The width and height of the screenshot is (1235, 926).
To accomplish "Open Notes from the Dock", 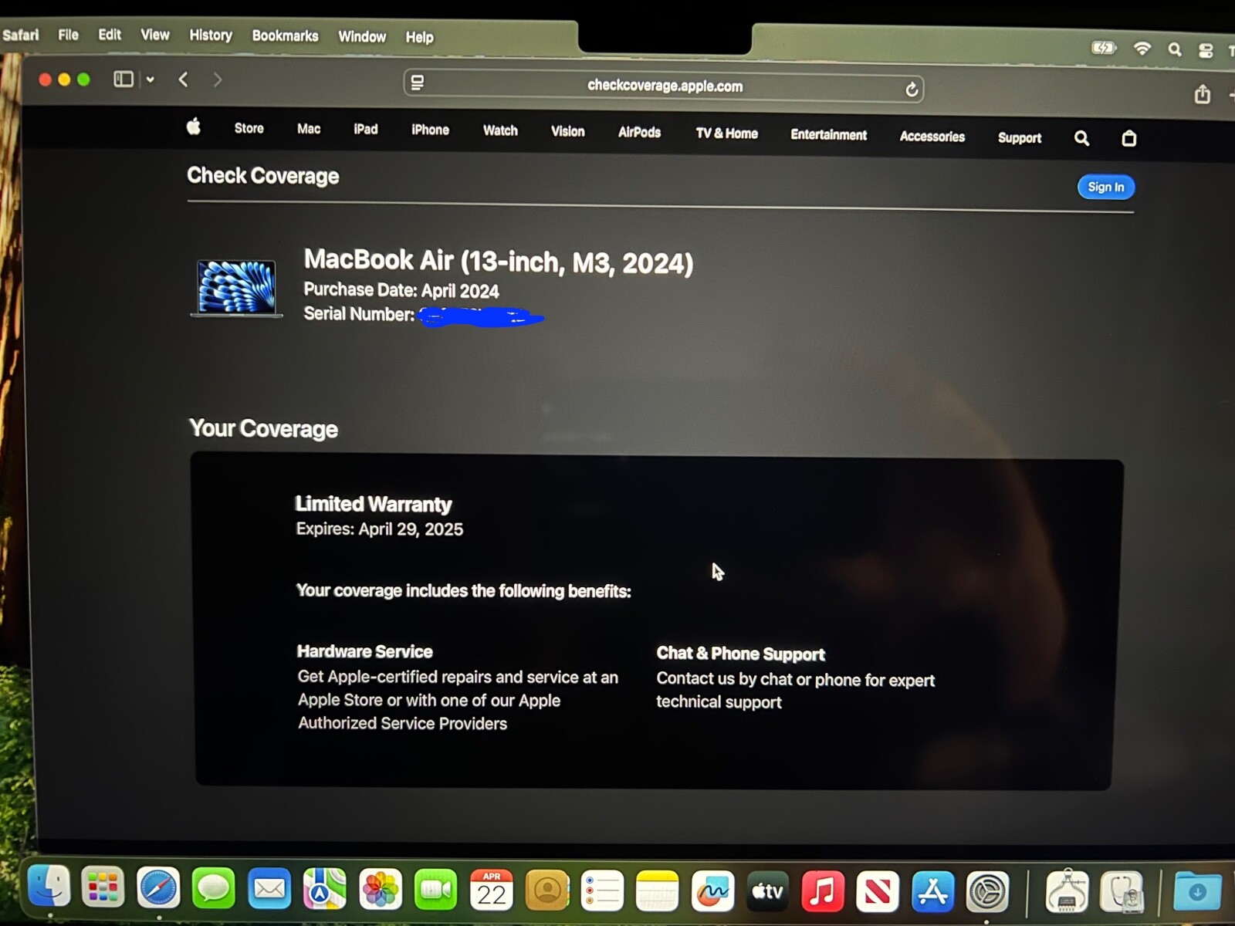I will tap(657, 891).
